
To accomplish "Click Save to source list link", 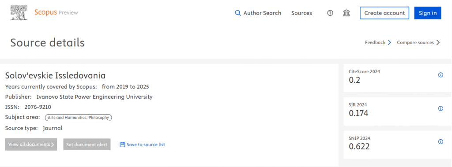I will point(146,145).
